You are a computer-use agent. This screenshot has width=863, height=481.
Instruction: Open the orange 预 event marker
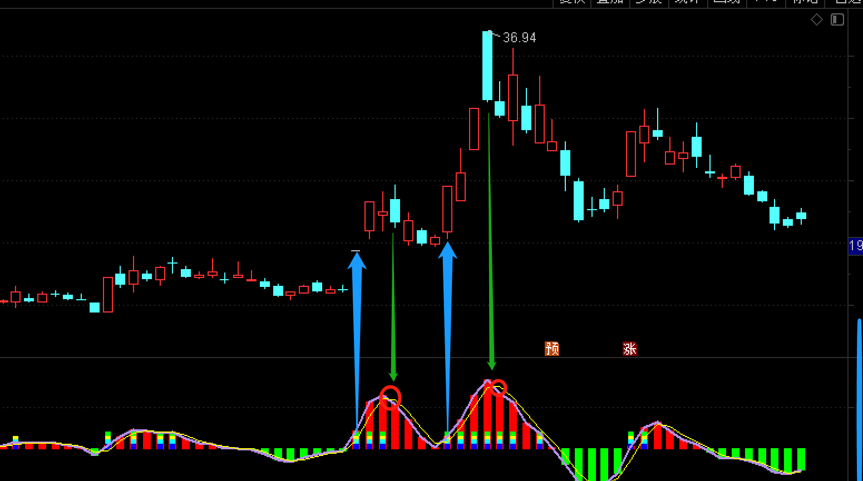(552, 349)
